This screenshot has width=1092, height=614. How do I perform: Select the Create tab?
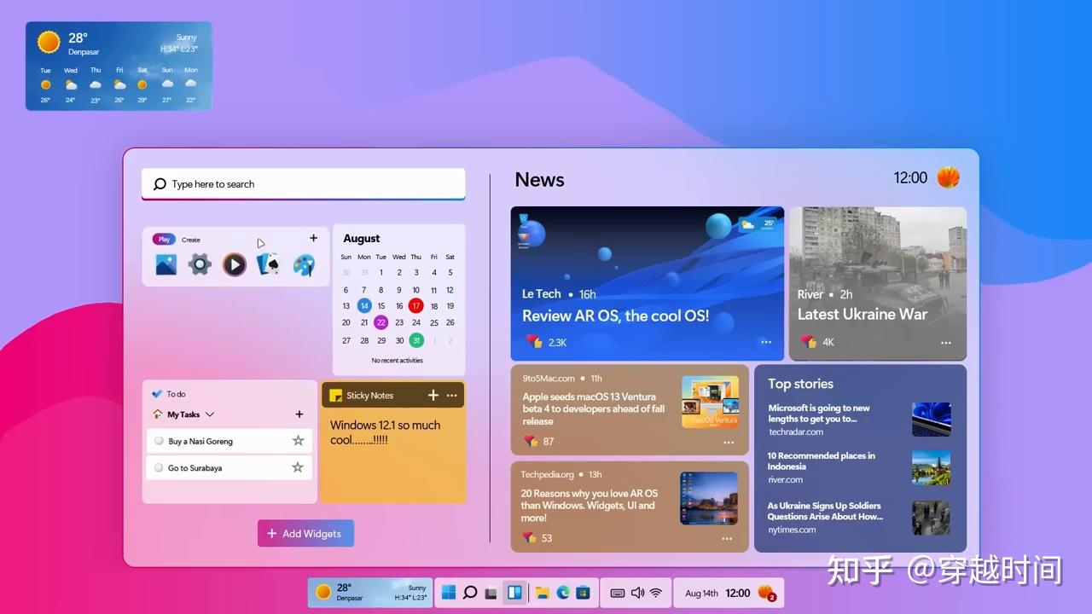[190, 240]
